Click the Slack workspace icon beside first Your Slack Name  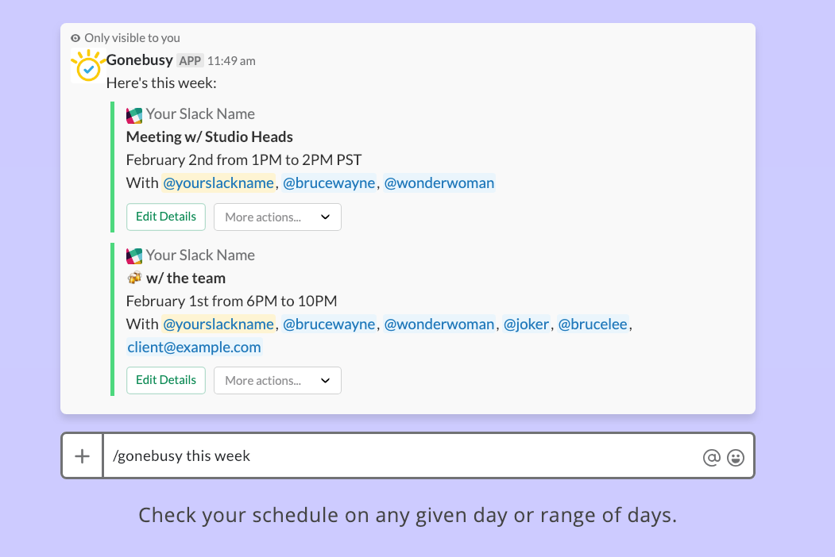pyautogui.click(x=133, y=114)
